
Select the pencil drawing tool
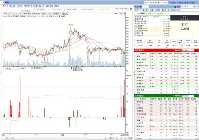[66, 13]
